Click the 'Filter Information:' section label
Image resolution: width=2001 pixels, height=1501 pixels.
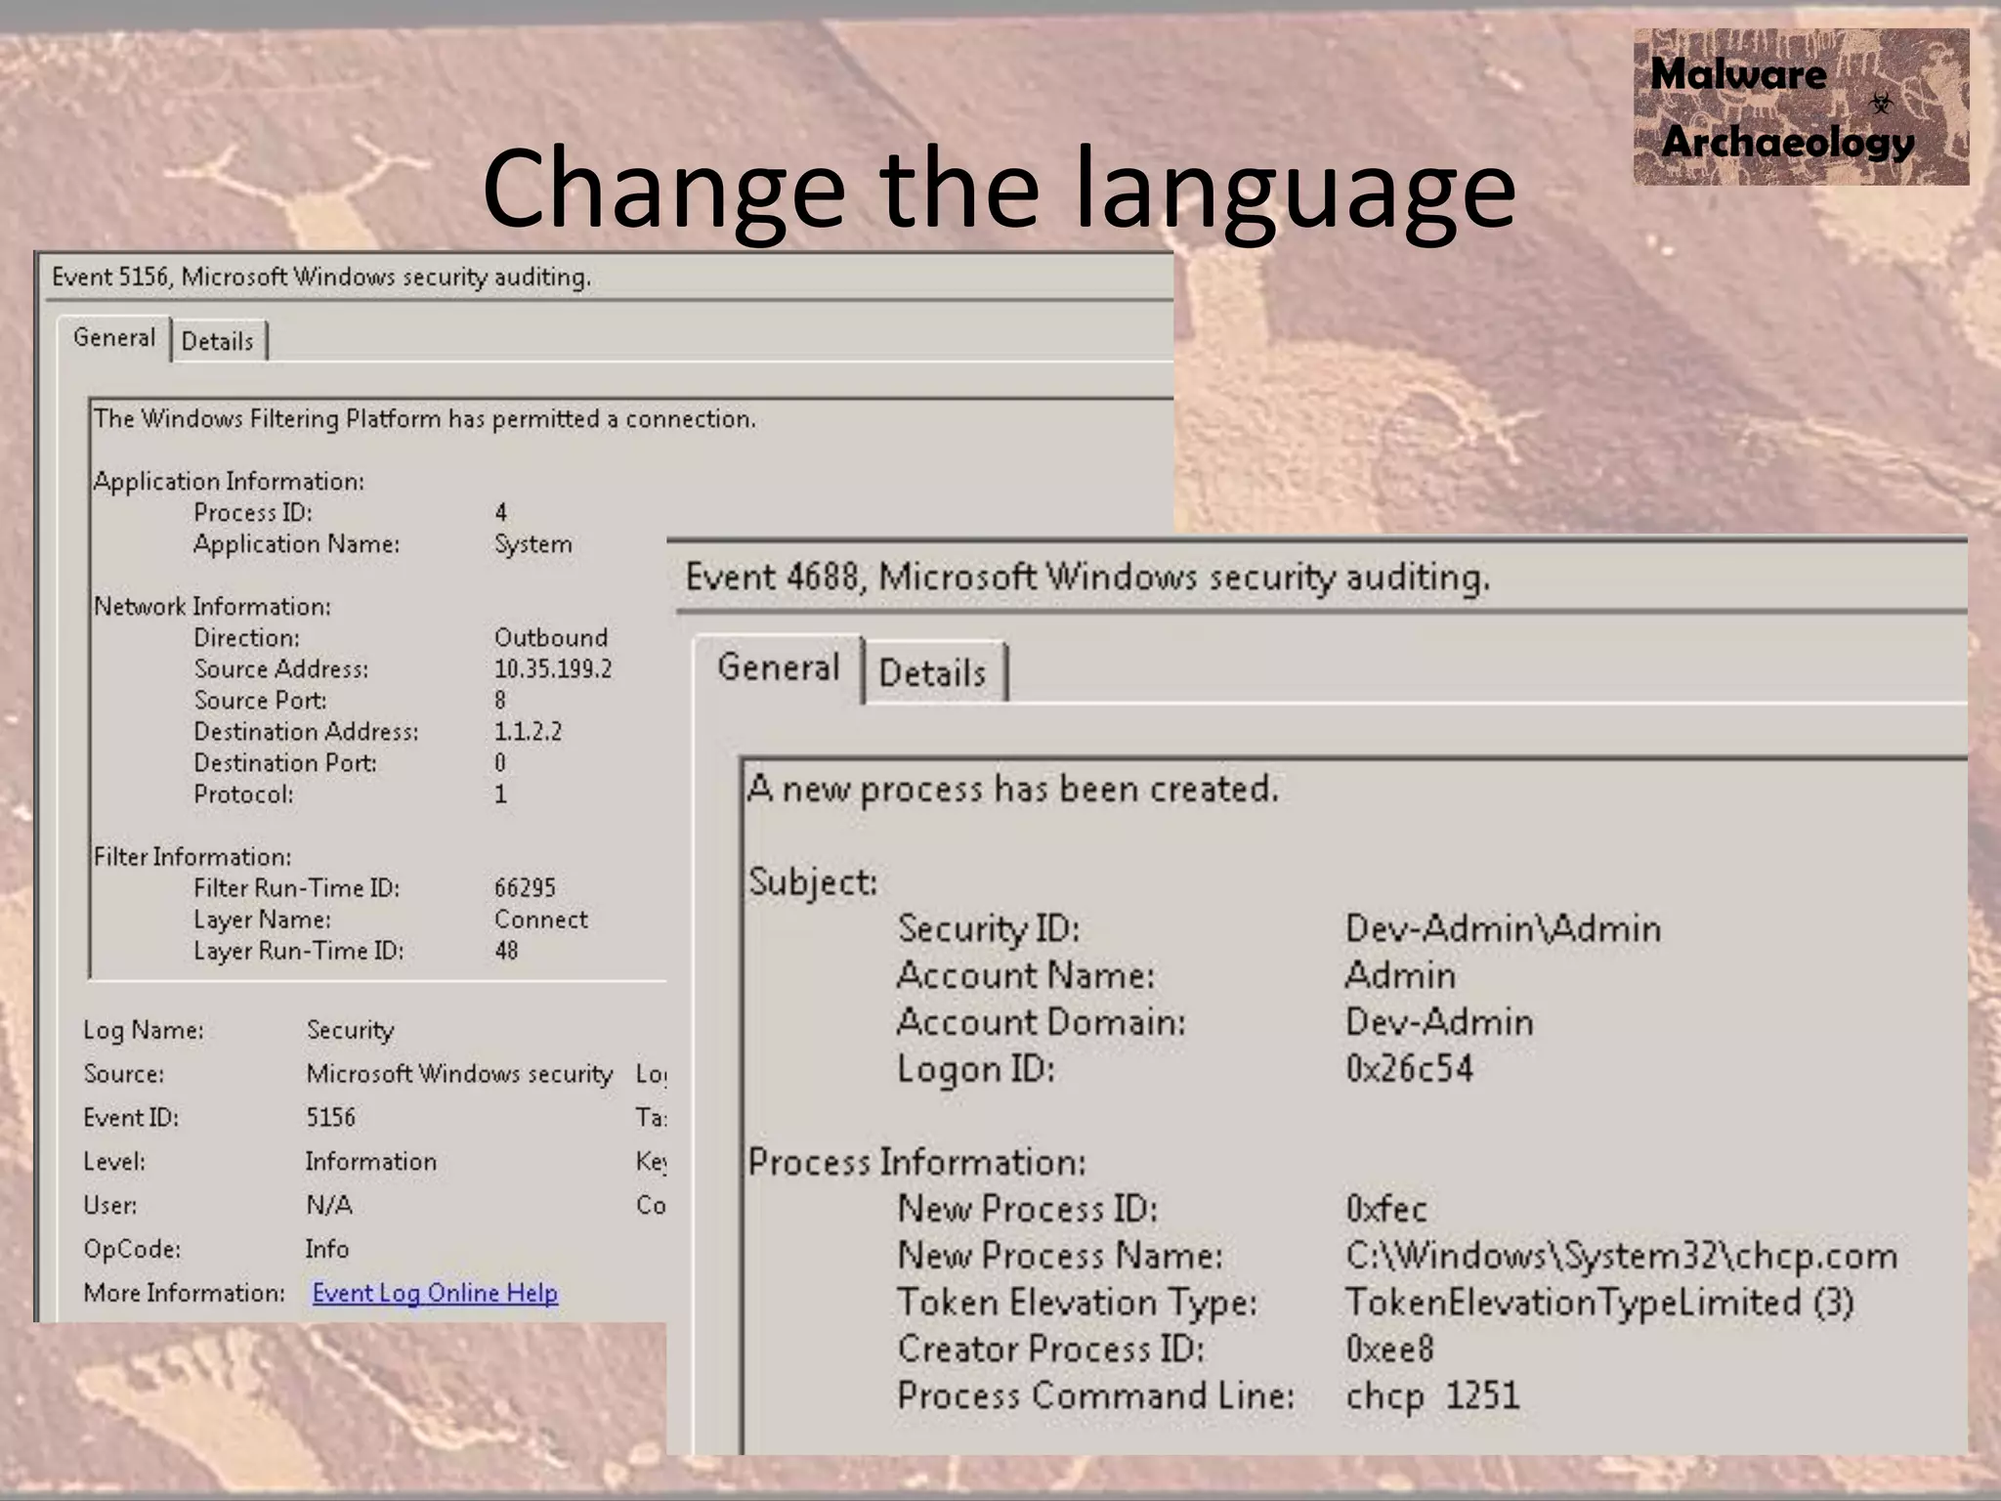tap(192, 857)
